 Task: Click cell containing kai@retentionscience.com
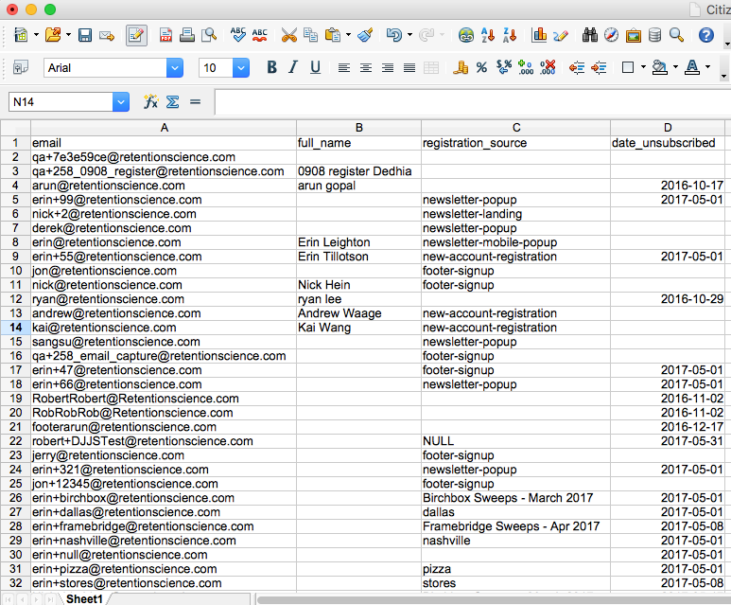[164, 328]
